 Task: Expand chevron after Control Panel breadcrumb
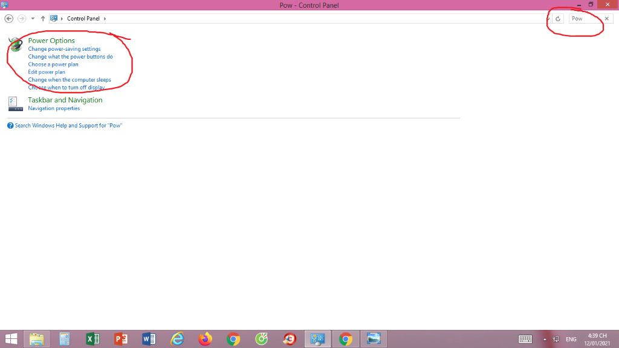point(105,19)
